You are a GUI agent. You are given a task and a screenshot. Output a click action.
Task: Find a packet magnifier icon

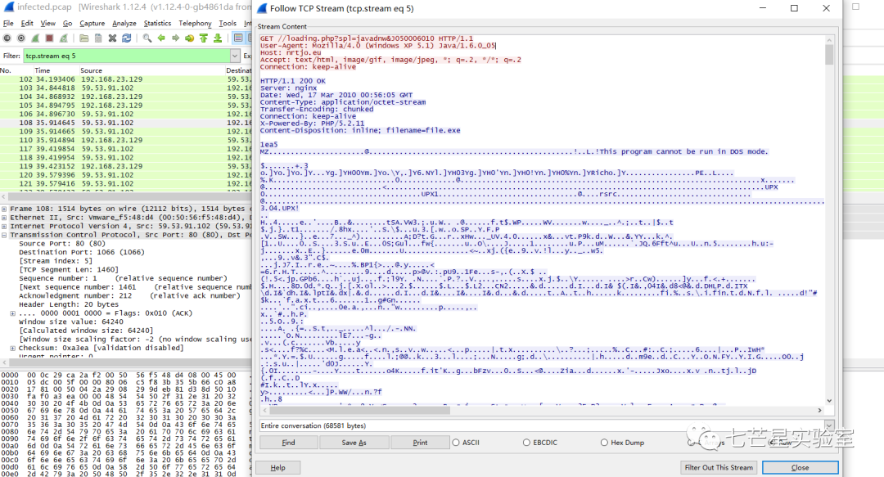[147, 38]
